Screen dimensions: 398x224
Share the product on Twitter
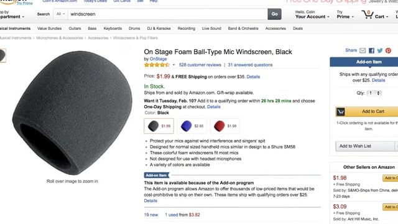click(x=380, y=50)
